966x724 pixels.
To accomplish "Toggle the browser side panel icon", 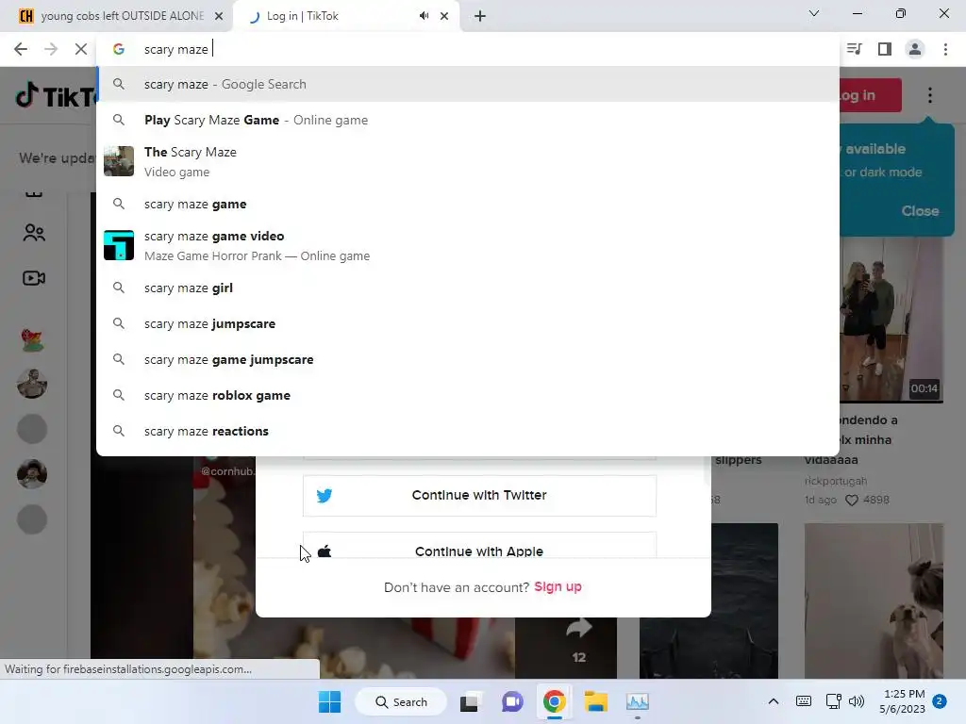I will [885, 49].
